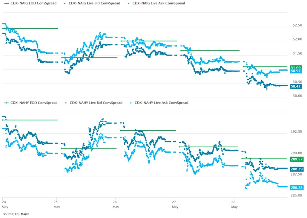Click the Source: IHS Markit text
Image resolution: width=307 pixels, height=218 pixels.
click(x=16, y=214)
